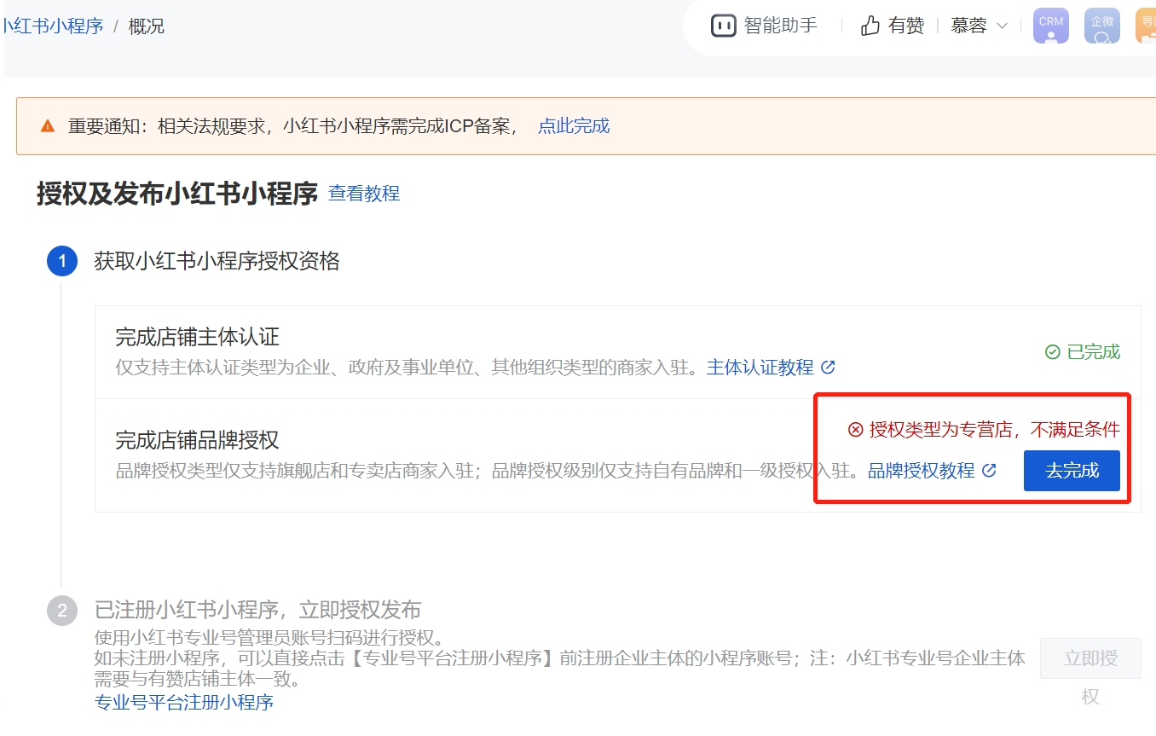Screen dimensions: 1156x736
Task: Click the 有赞 text label
Action: (x=906, y=26)
